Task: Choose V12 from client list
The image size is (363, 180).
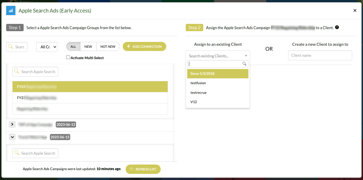Action: point(218,102)
